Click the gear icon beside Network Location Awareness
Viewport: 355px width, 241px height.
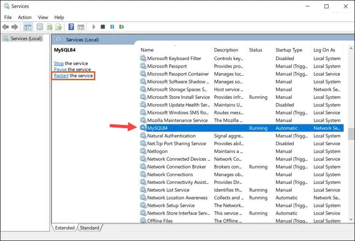143,198
